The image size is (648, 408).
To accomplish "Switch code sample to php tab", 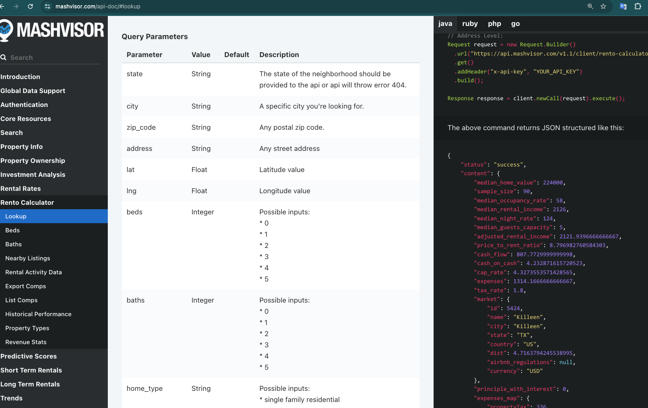I will tap(494, 24).
